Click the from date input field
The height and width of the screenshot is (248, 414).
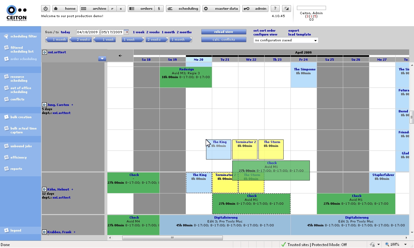tap(87, 32)
